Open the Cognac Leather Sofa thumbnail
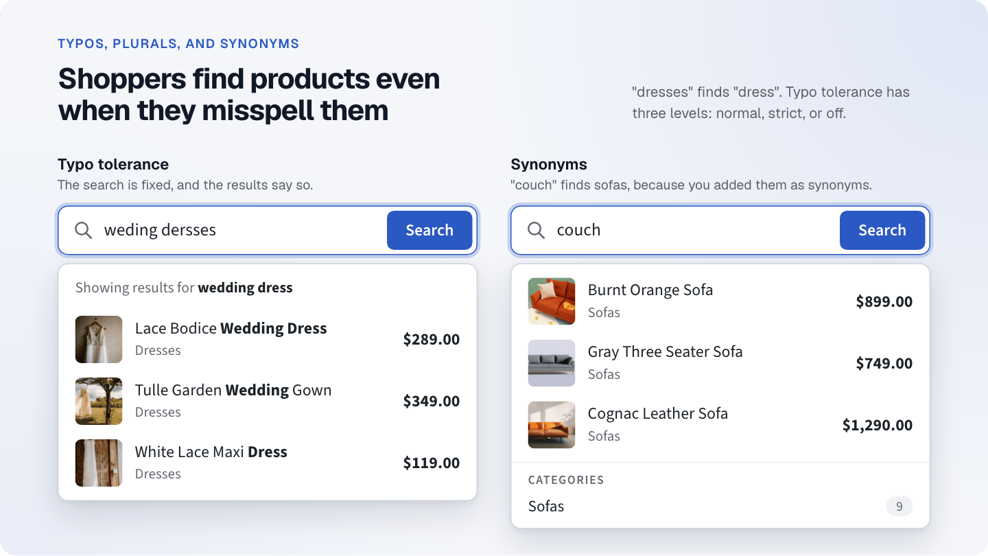The width and height of the screenshot is (988, 556). (552, 425)
